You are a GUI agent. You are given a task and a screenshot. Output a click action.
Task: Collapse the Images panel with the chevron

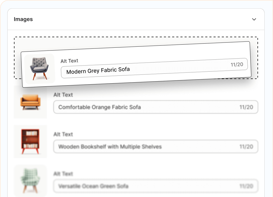click(x=254, y=19)
